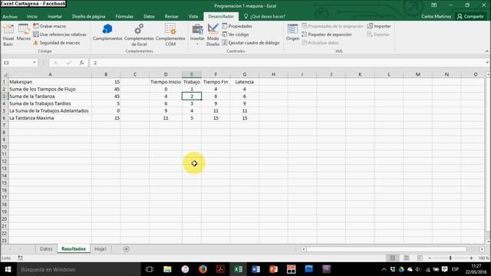Switch to the Revisar tab
This screenshot has height=276, width=491.
172,16
